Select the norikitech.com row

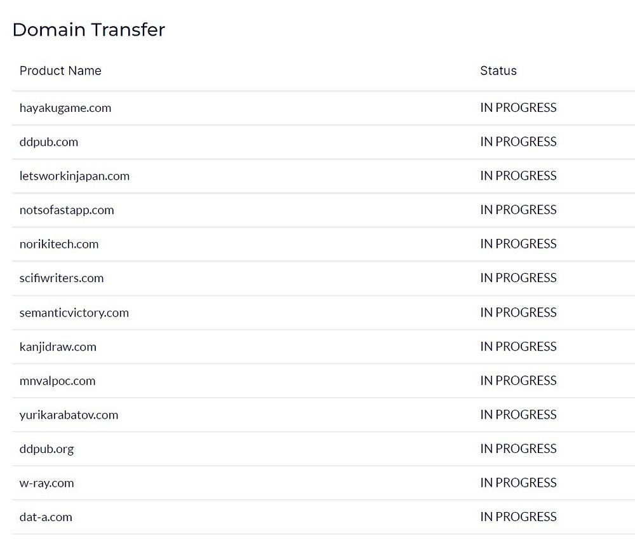[59, 245]
